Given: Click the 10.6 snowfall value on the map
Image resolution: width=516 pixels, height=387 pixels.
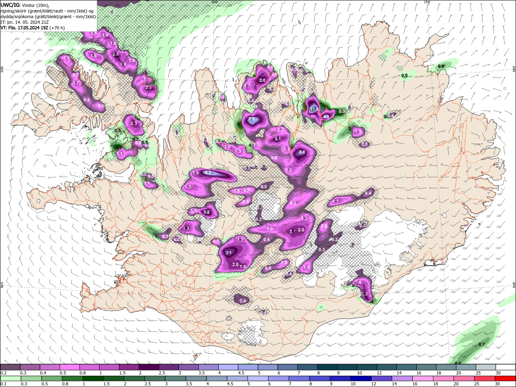Looking at the screenshot, I should [314, 109].
